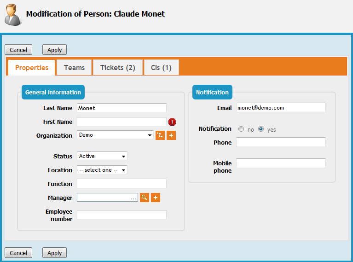Open the organization hierarchy tree icon
353x262 pixels.
(160, 135)
